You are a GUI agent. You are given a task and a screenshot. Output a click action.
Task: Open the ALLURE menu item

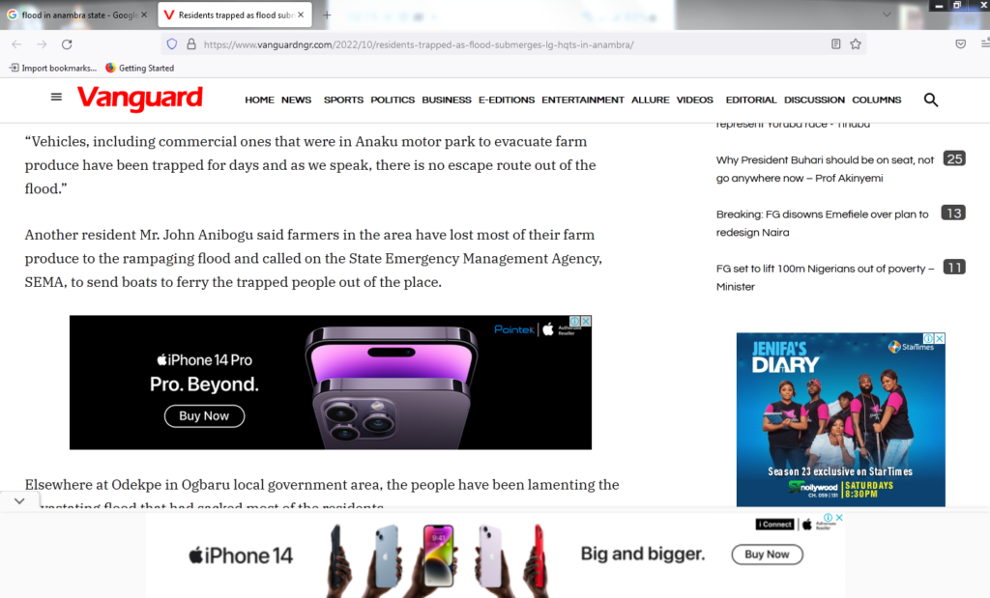tap(651, 100)
